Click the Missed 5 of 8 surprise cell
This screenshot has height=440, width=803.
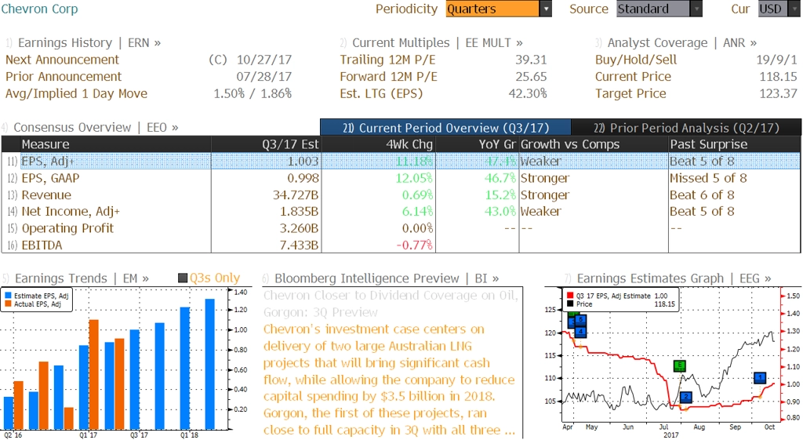coord(708,178)
